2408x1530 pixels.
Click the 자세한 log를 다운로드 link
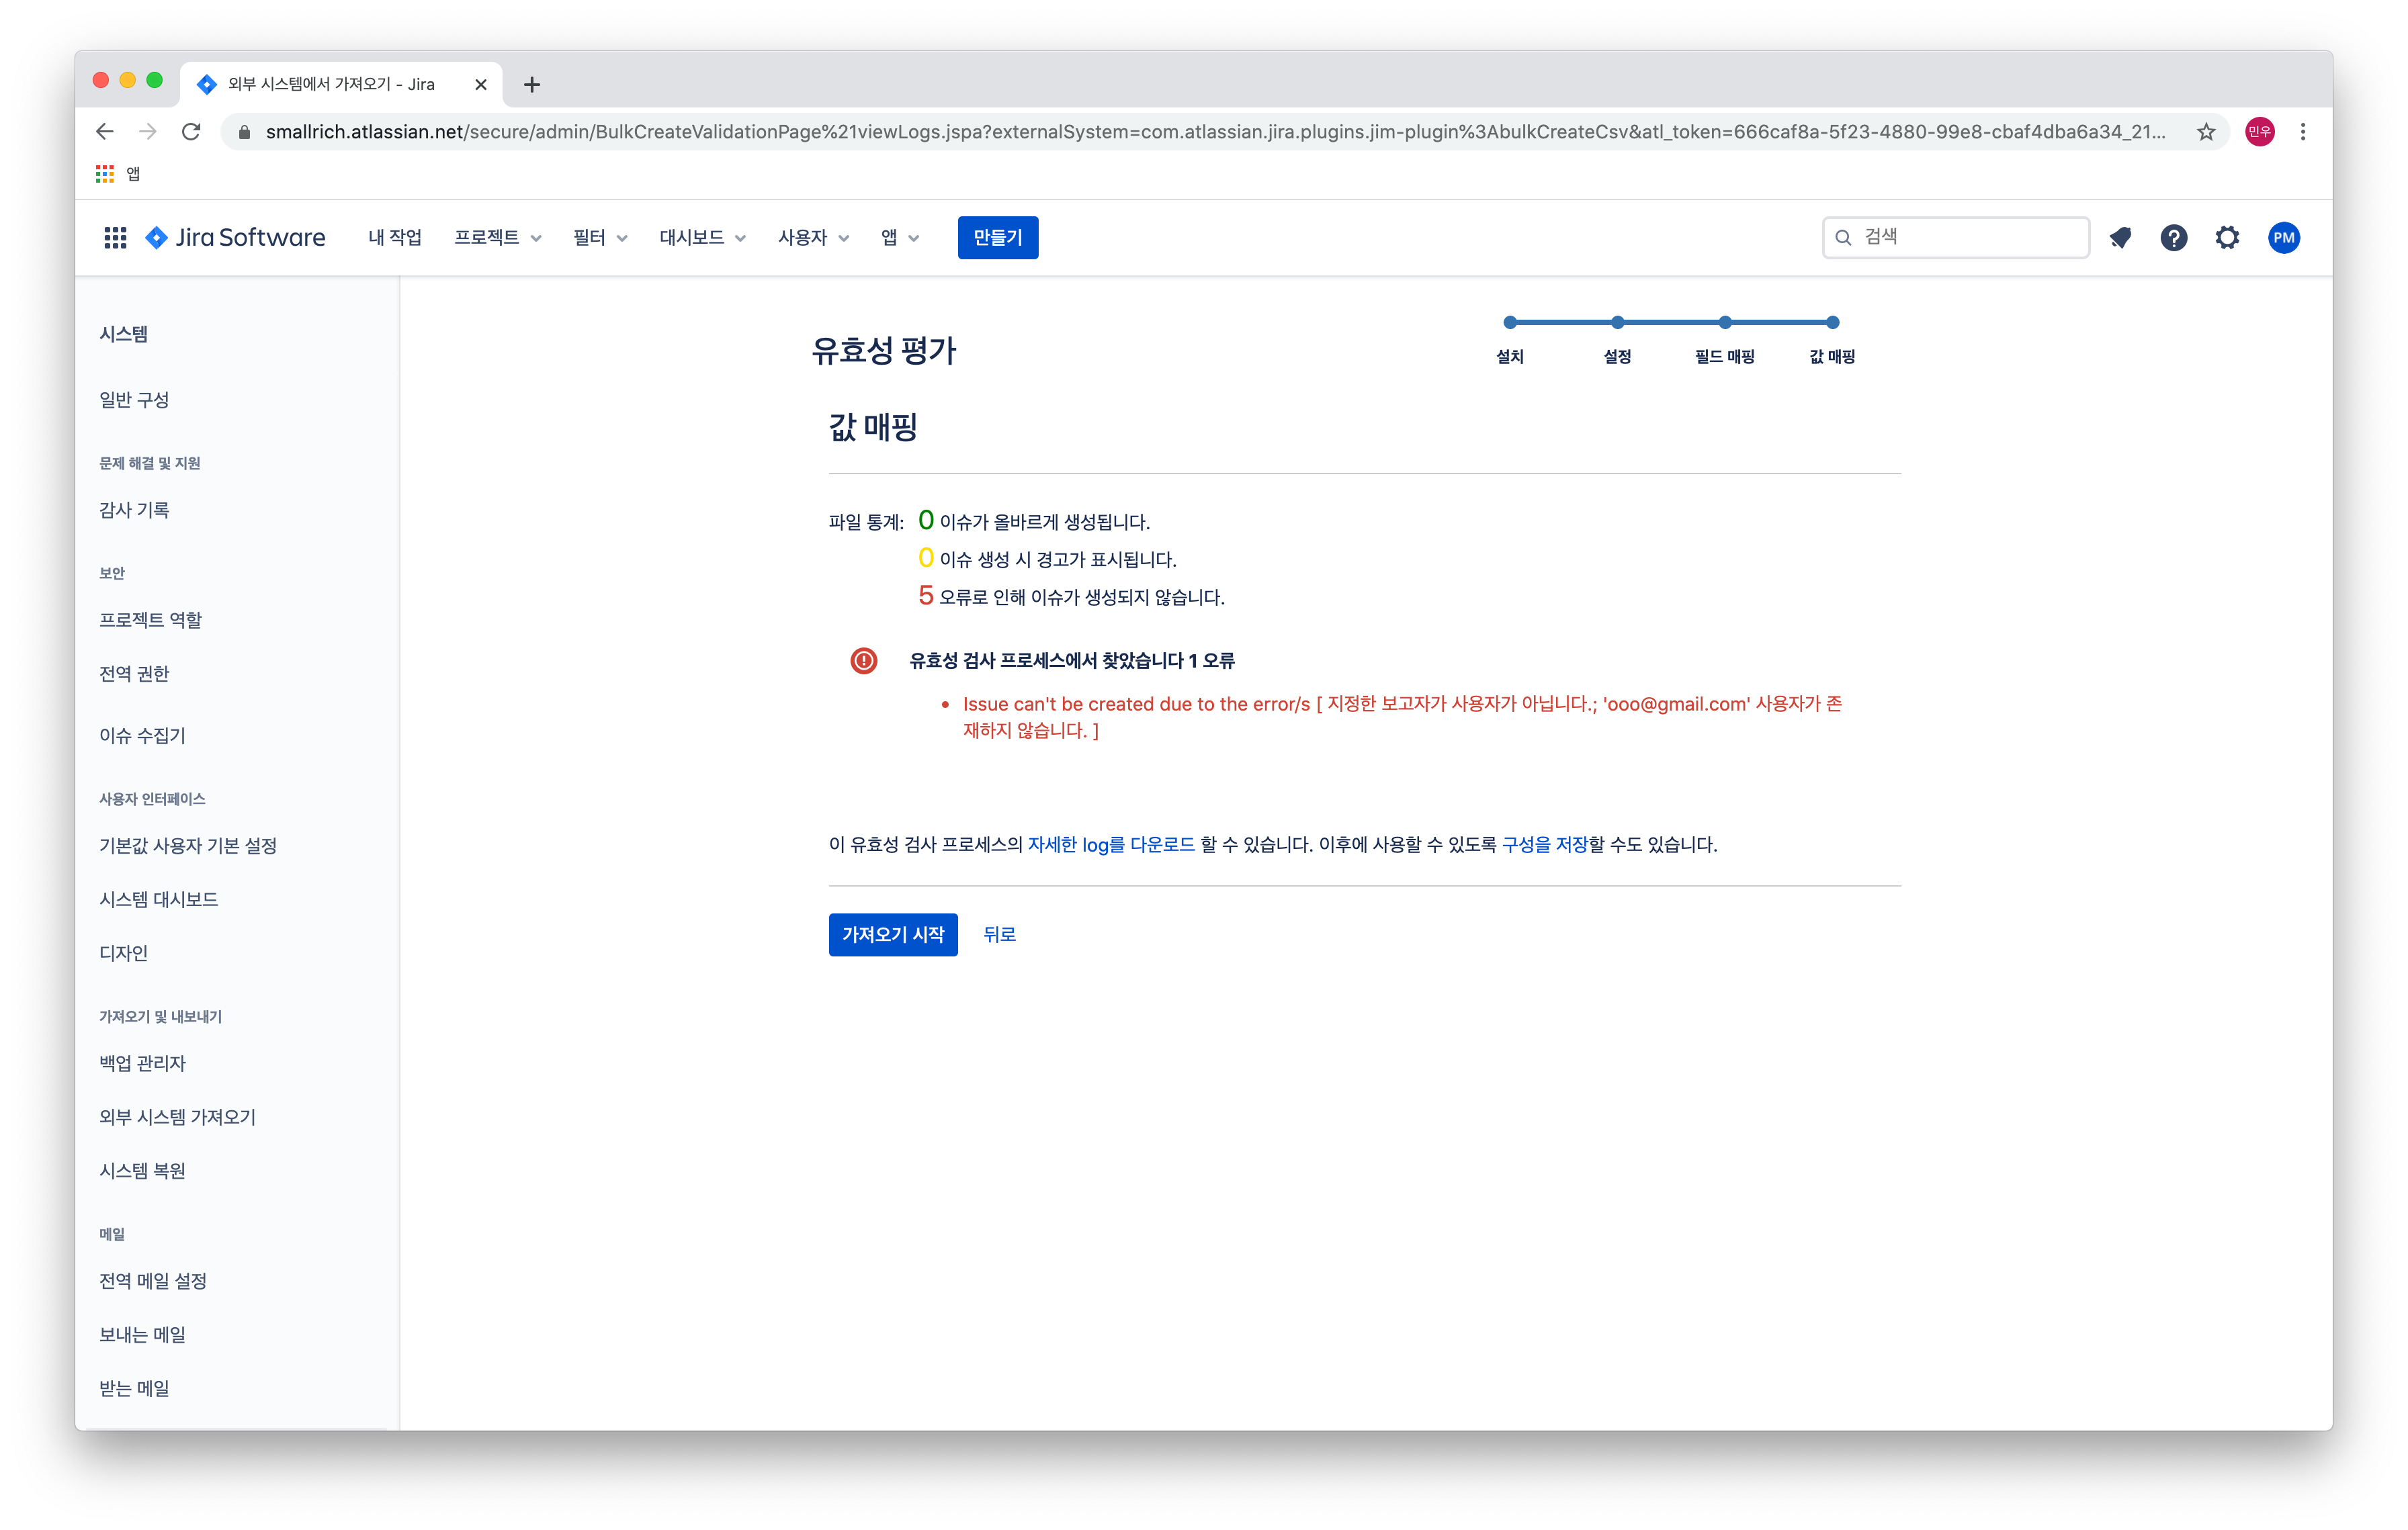(1111, 844)
